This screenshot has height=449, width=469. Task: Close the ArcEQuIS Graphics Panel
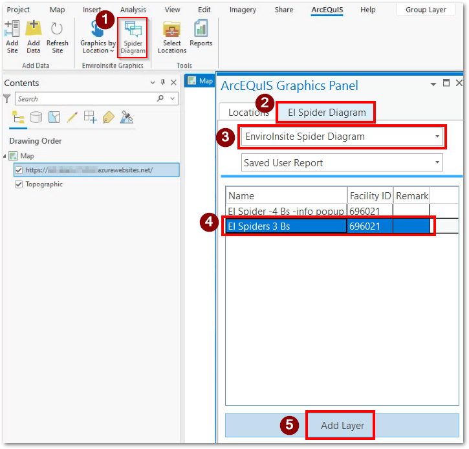click(x=459, y=83)
